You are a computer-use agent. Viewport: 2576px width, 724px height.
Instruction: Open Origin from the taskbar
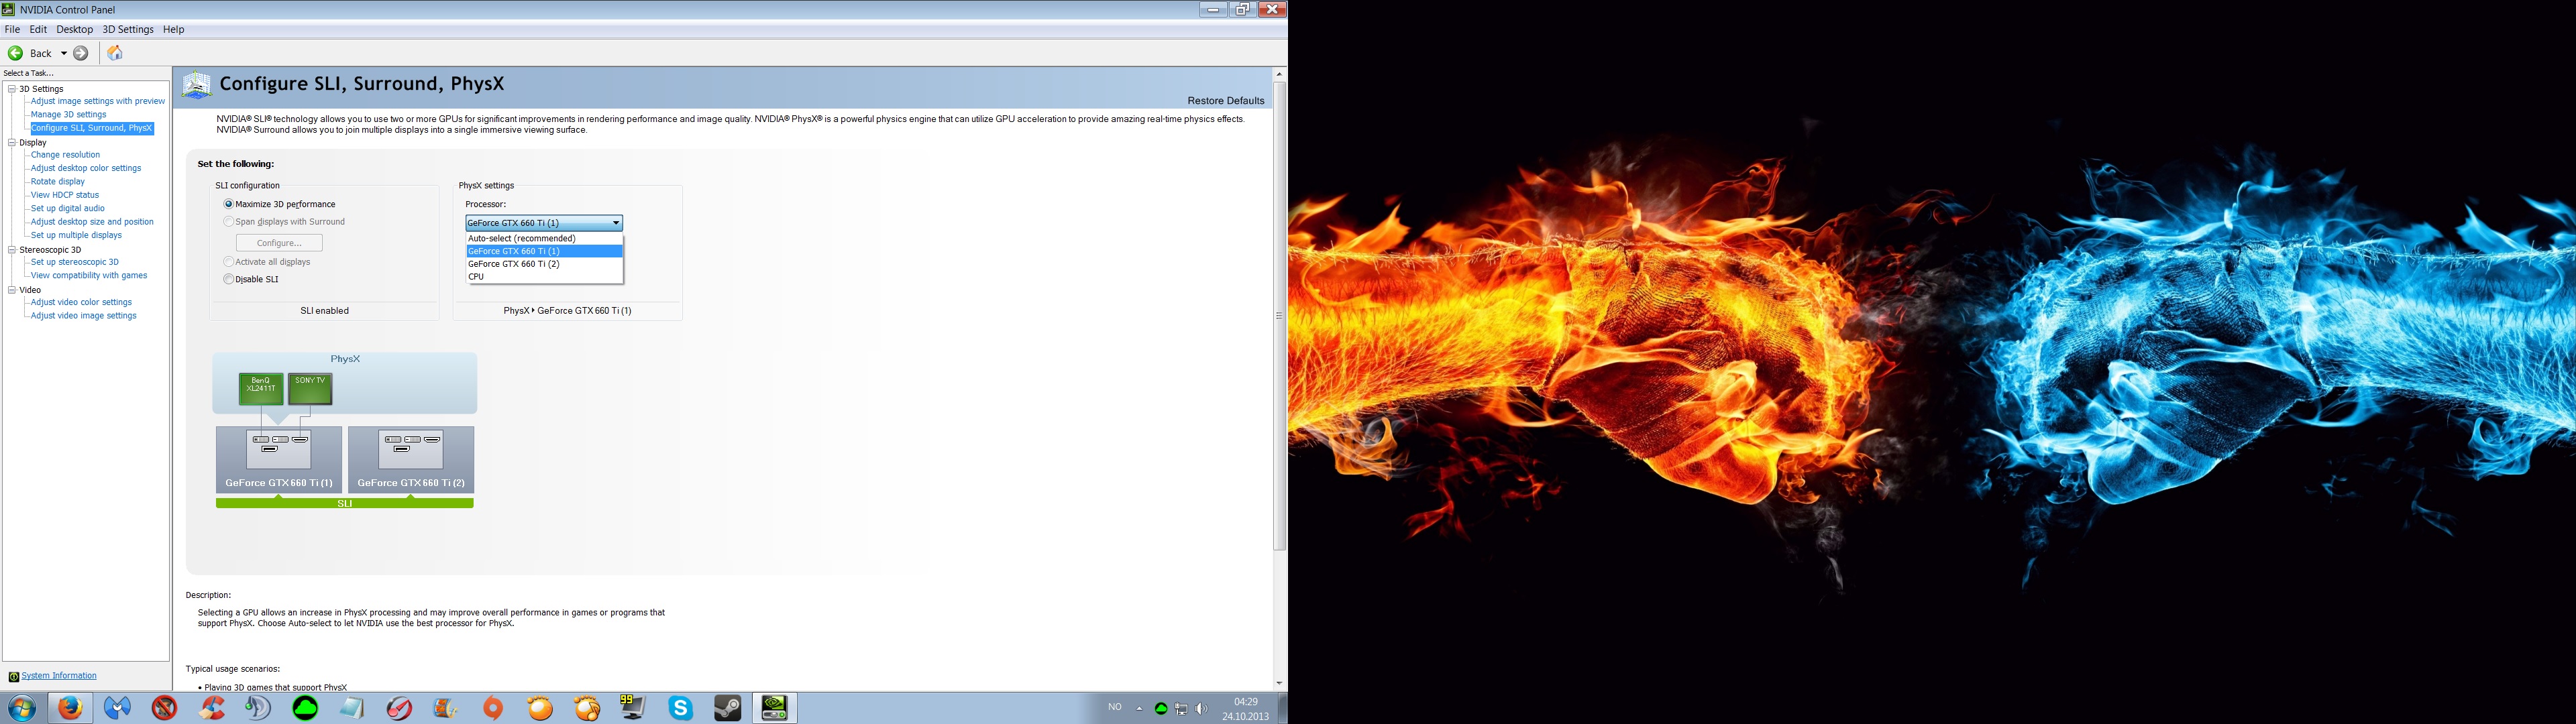493,708
